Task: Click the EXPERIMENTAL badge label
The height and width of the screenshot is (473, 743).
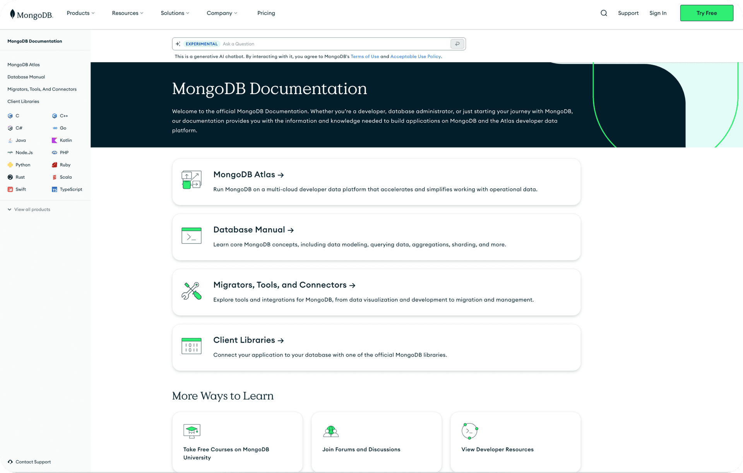Action: click(x=202, y=44)
